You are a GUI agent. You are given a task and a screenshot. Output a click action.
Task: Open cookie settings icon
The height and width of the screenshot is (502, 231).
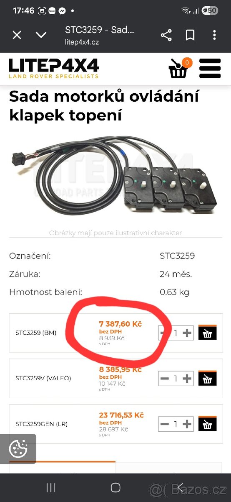click(18, 449)
